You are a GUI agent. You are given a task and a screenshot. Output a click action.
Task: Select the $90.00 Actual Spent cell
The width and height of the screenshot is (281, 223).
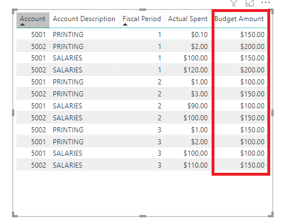pyautogui.click(x=197, y=106)
